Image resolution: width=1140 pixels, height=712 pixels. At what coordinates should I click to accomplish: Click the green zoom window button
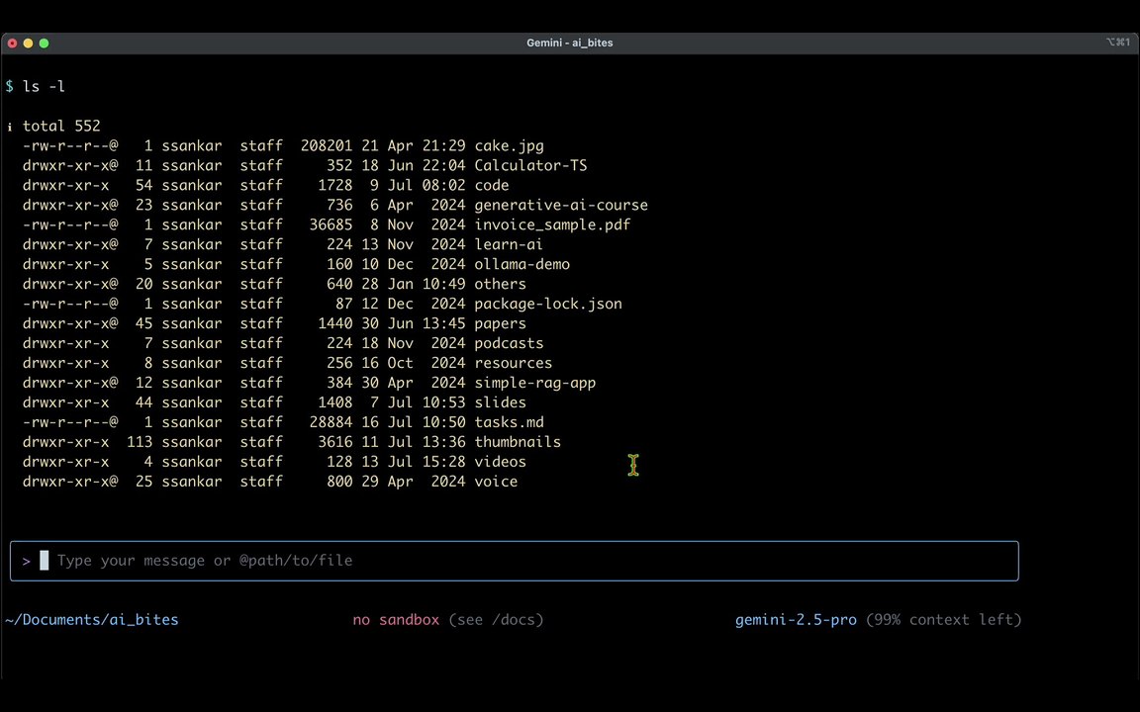[45, 44]
